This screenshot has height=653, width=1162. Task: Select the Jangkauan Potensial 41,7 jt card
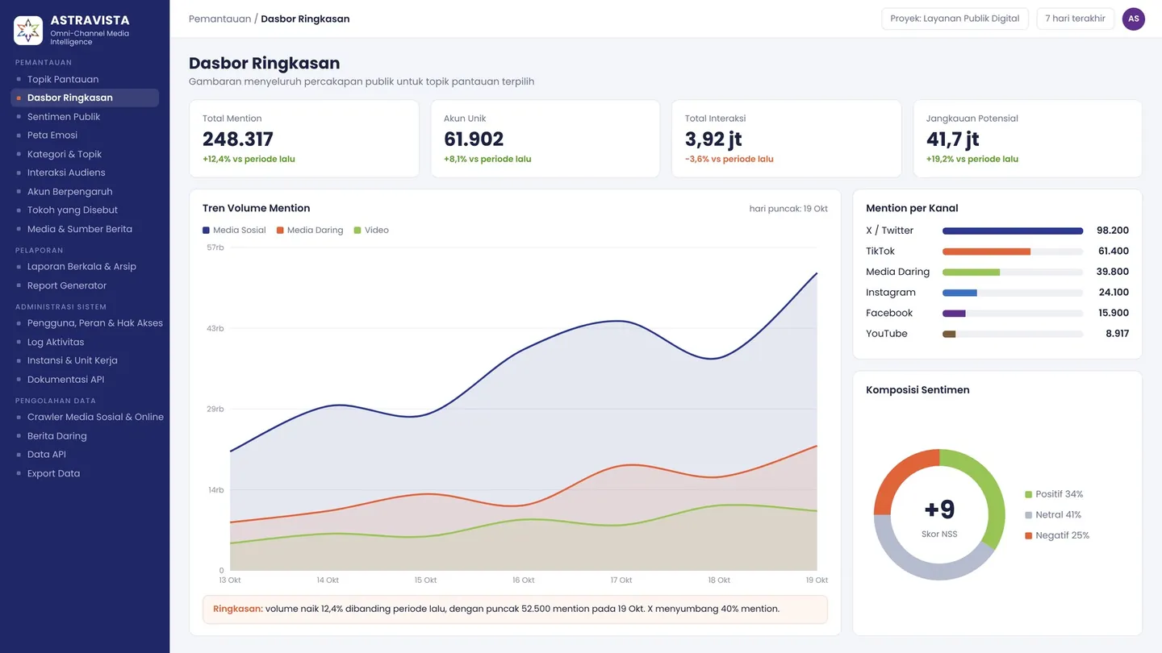1028,139
